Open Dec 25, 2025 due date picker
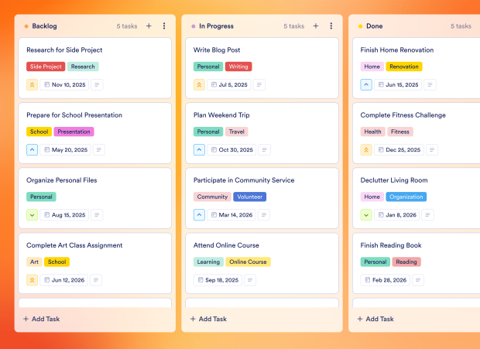The height and width of the screenshot is (349, 480). [x=399, y=150]
